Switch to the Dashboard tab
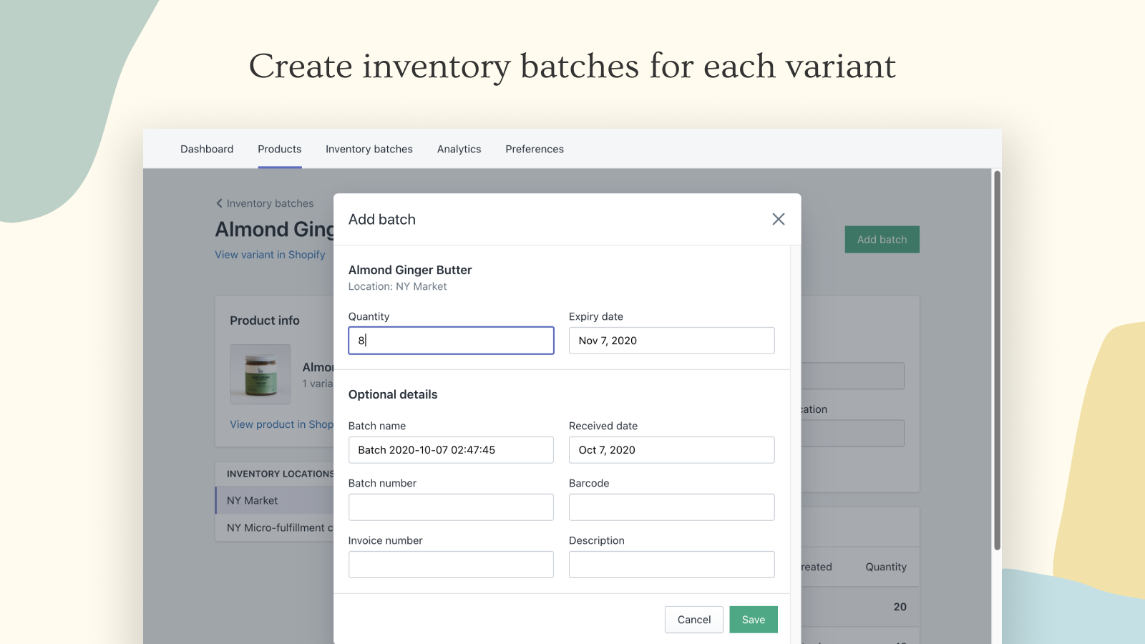This screenshot has height=644, width=1145. pos(206,149)
